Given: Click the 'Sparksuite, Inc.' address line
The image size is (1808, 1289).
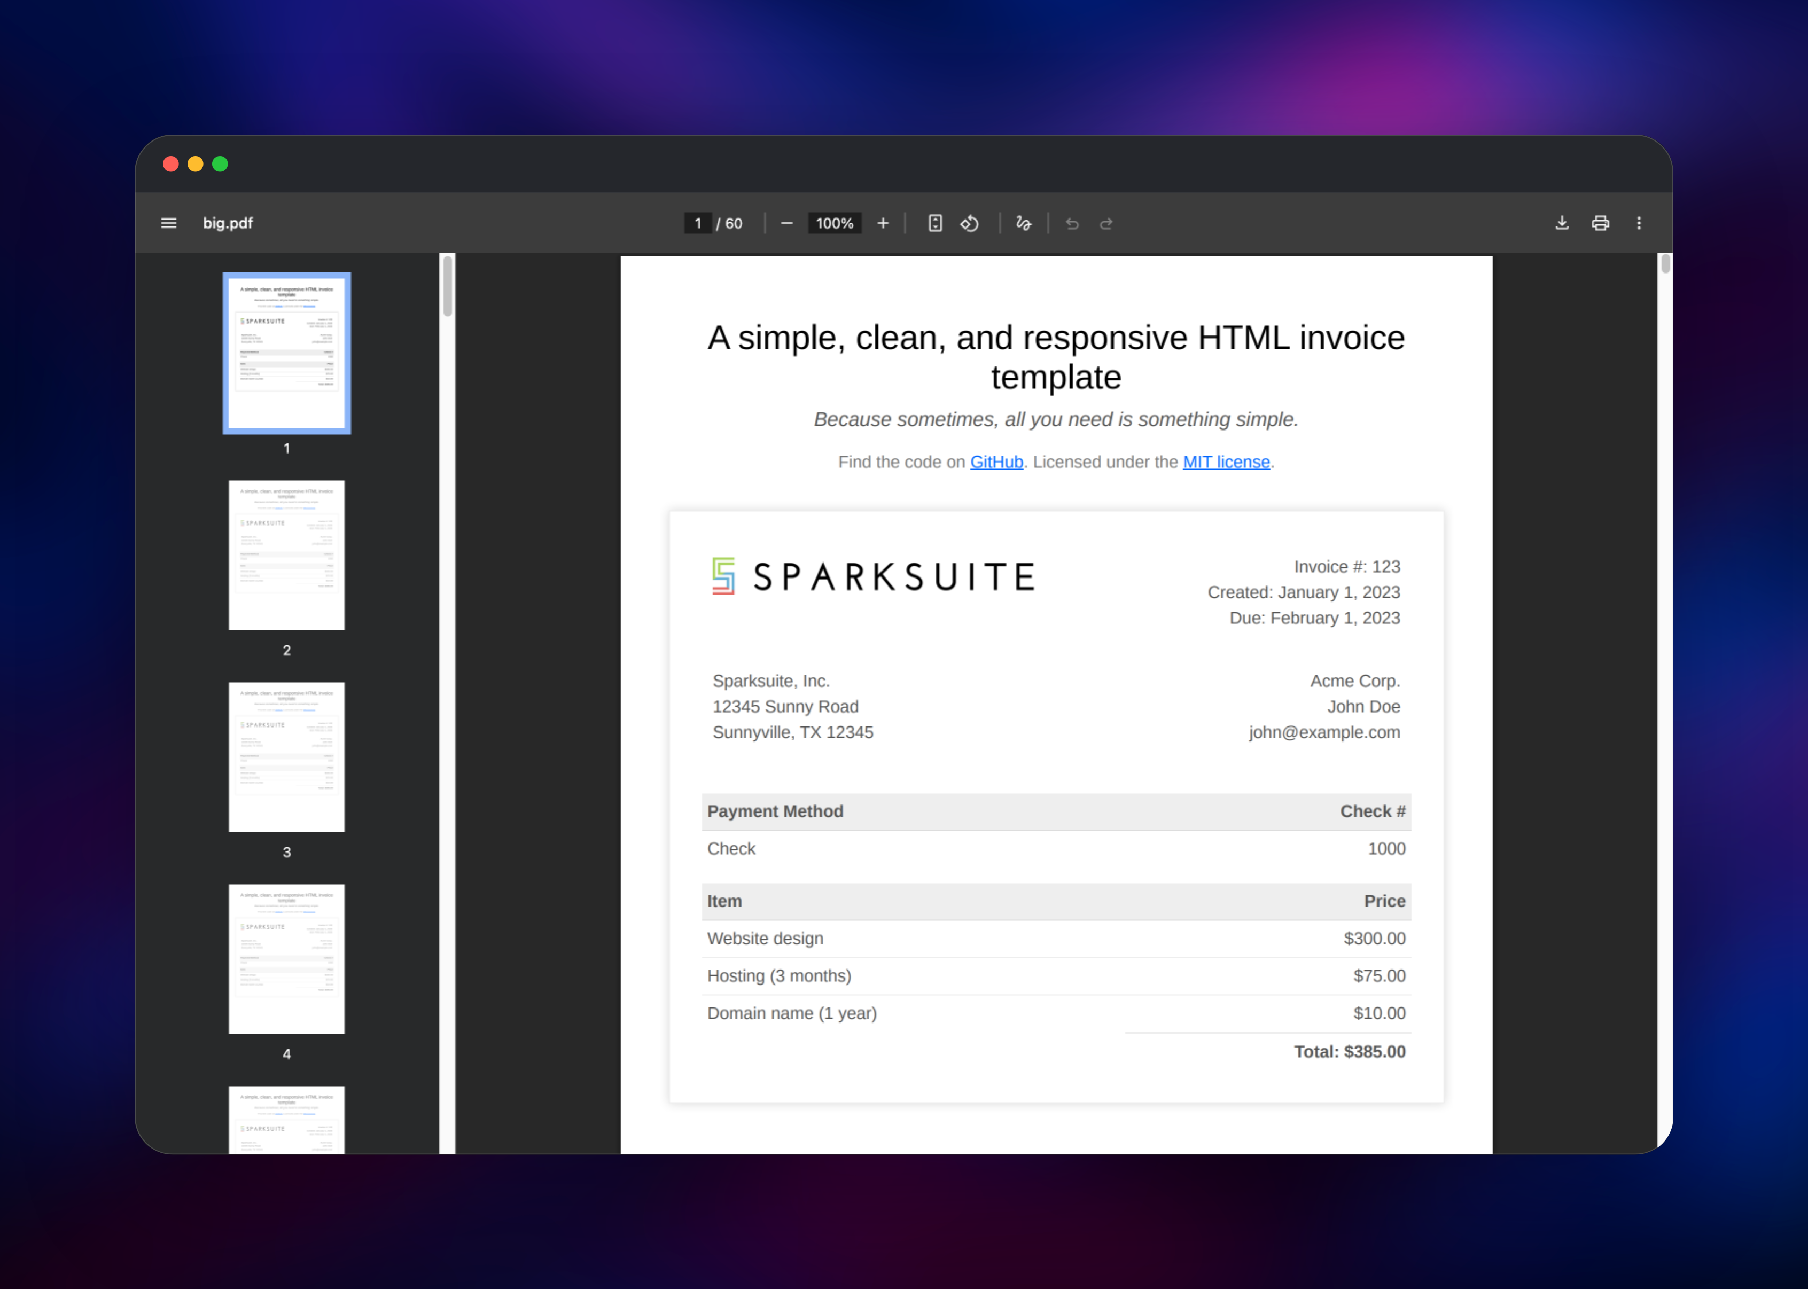Looking at the screenshot, I should [x=770, y=681].
